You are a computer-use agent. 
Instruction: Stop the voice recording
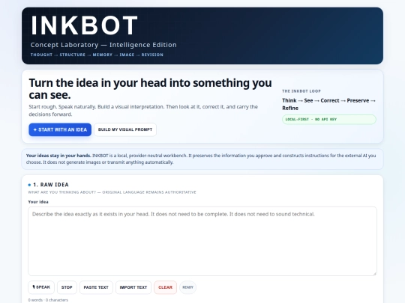[x=67, y=287]
